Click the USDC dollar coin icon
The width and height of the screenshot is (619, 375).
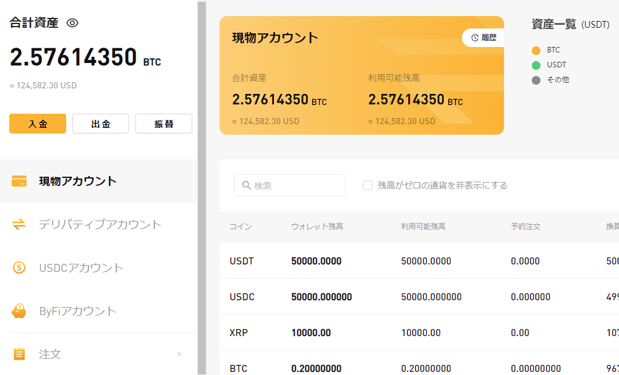coord(19,268)
